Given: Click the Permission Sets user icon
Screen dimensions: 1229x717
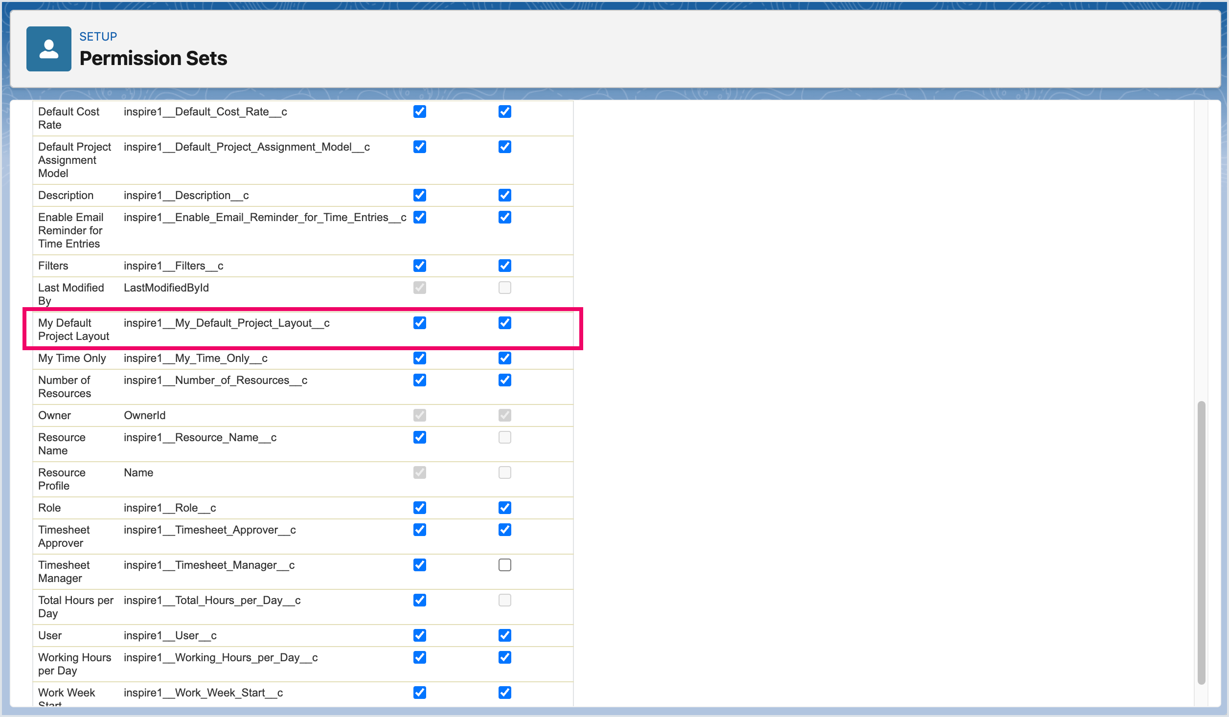Looking at the screenshot, I should 48,49.
